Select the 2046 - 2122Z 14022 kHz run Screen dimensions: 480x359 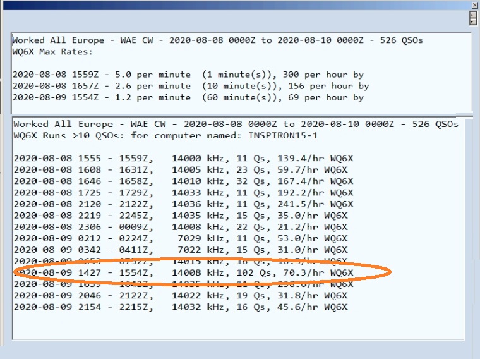(x=181, y=296)
